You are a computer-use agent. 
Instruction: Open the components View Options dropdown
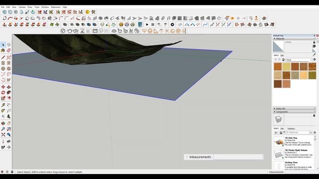tap(276, 133)
